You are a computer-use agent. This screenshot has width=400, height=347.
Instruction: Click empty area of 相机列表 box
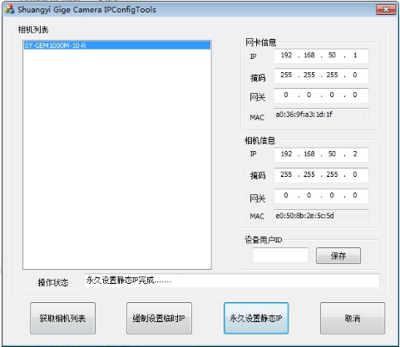tap(116, 159)
